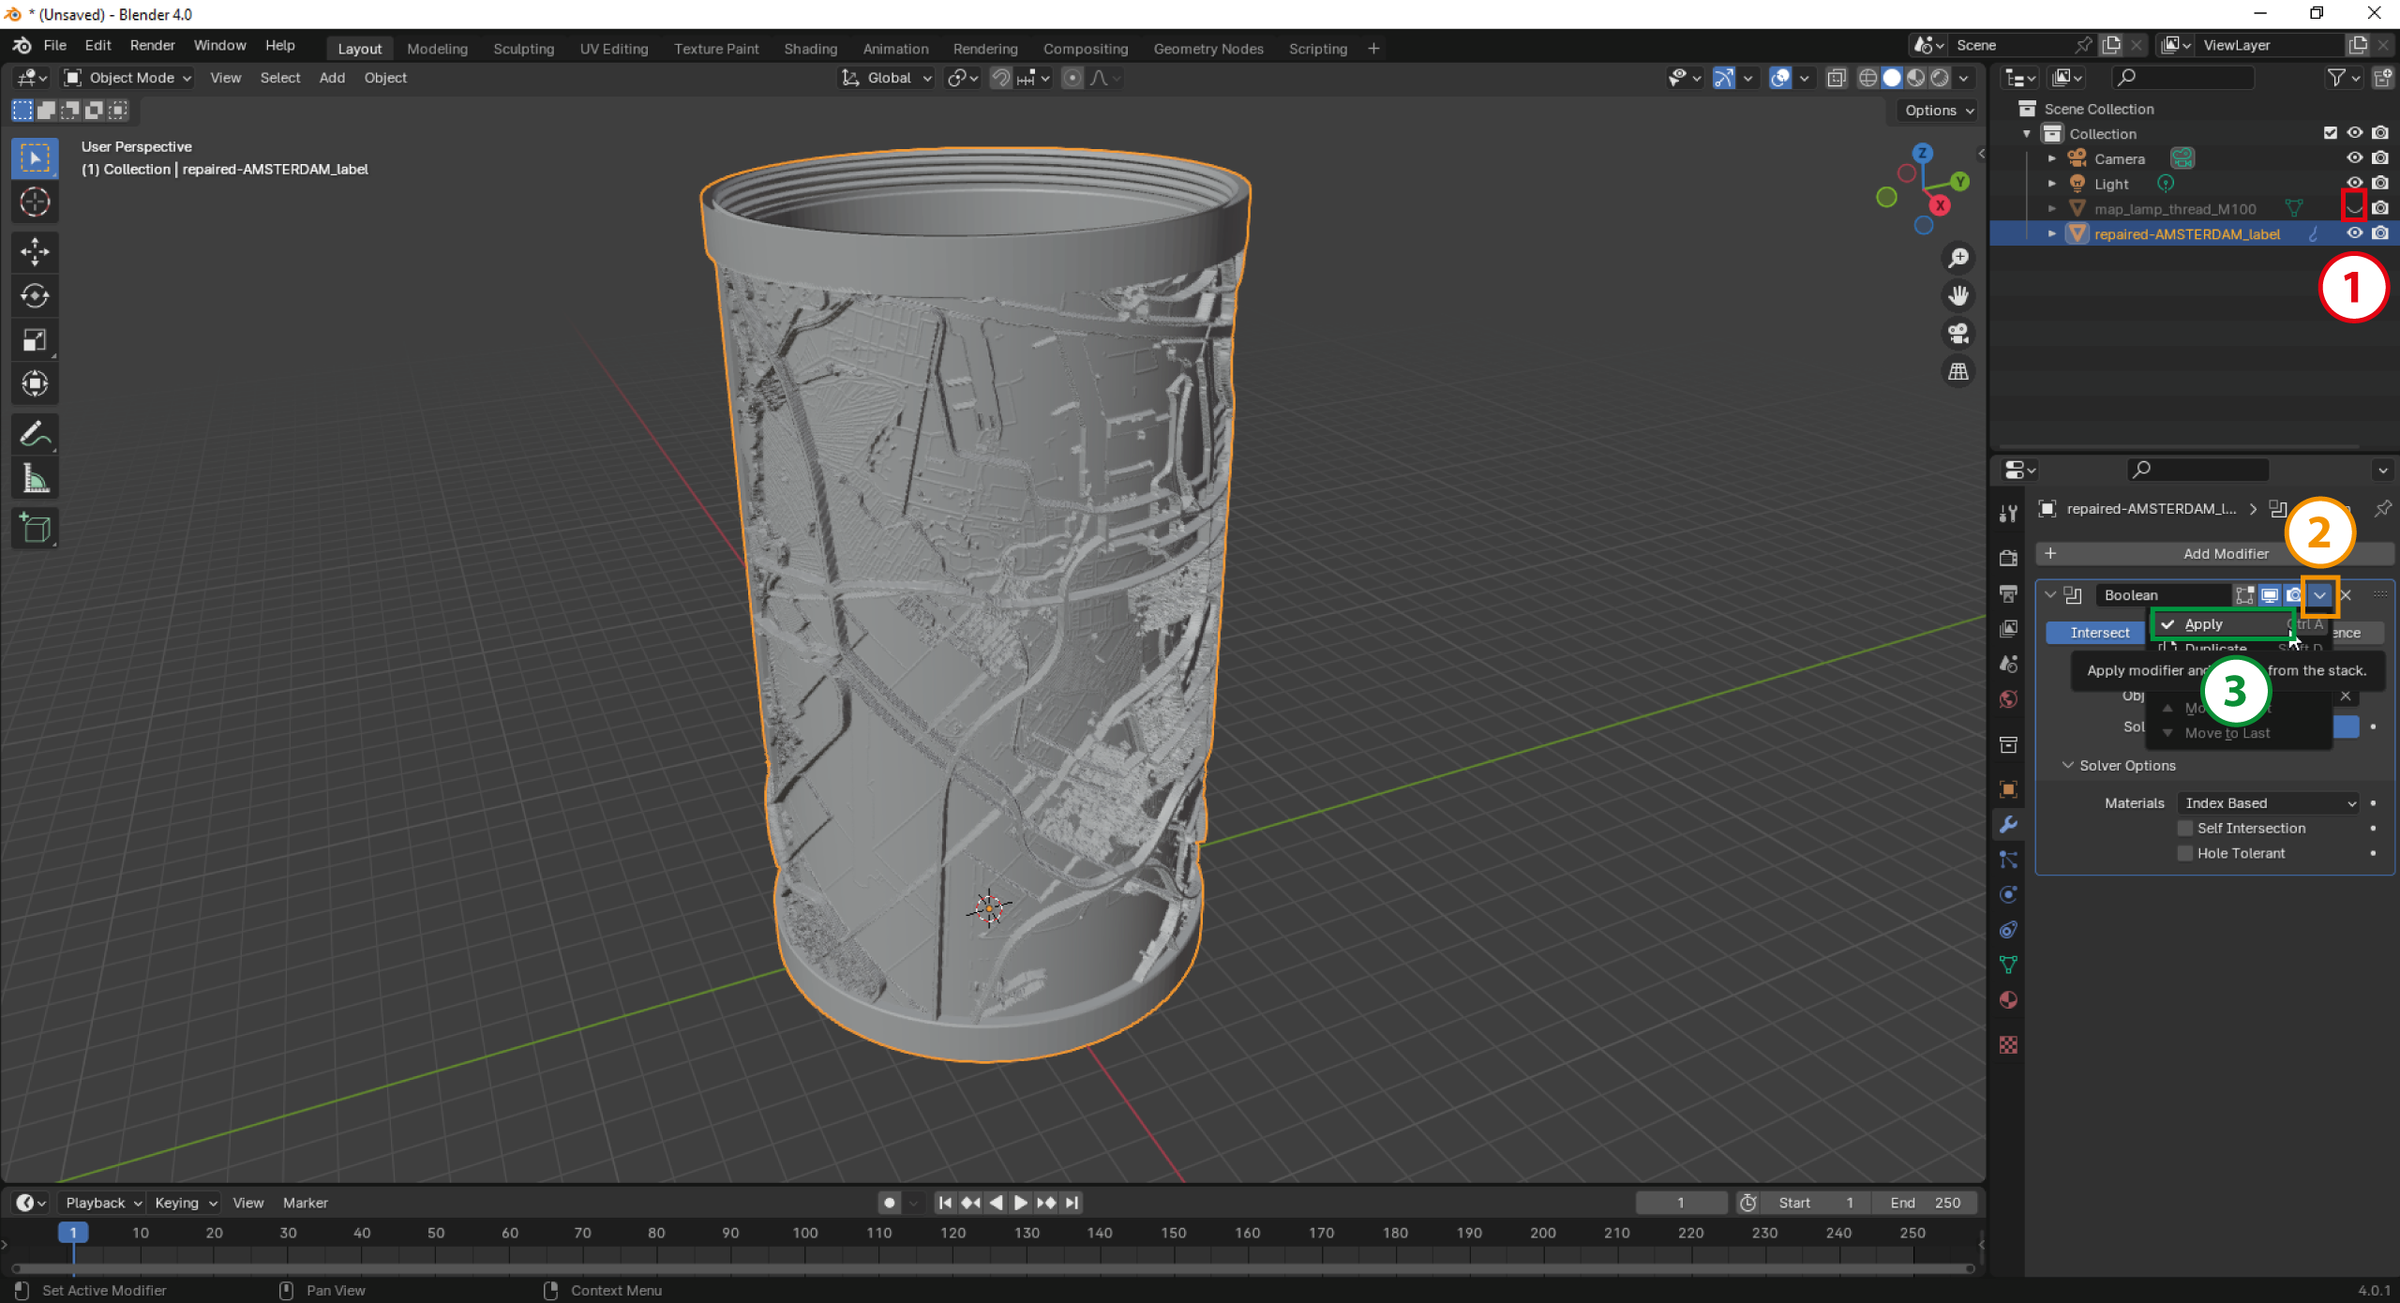
Task: Switch to the Shading workspace tab
Action: tap(810, 48)
